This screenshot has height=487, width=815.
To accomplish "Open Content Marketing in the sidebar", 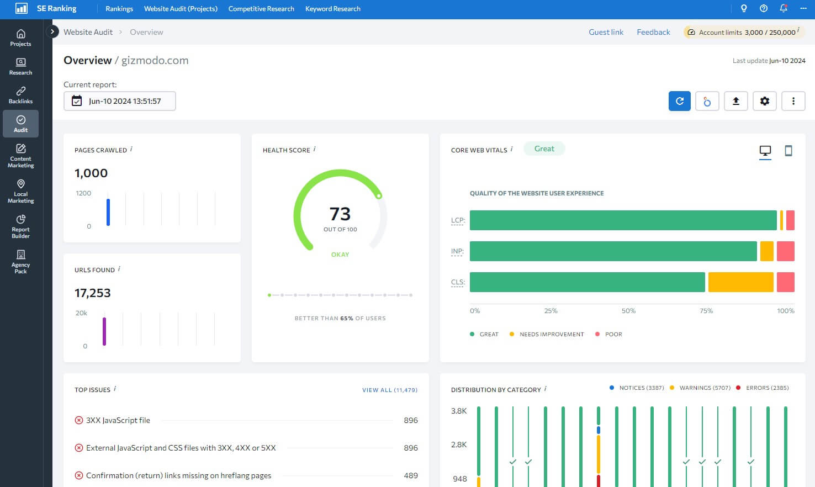I will [20, 156].
